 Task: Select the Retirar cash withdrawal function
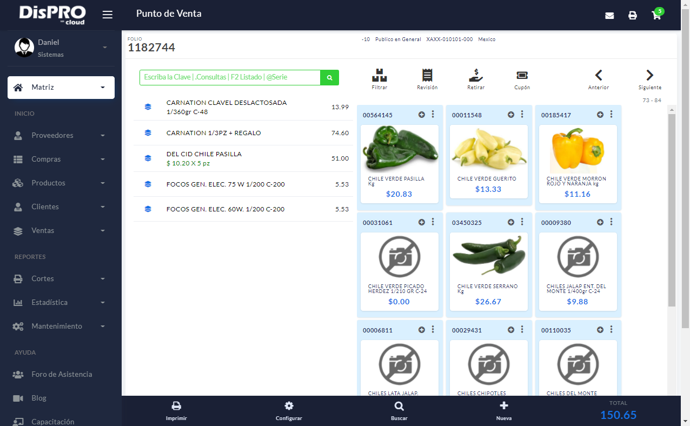[475, 79]
